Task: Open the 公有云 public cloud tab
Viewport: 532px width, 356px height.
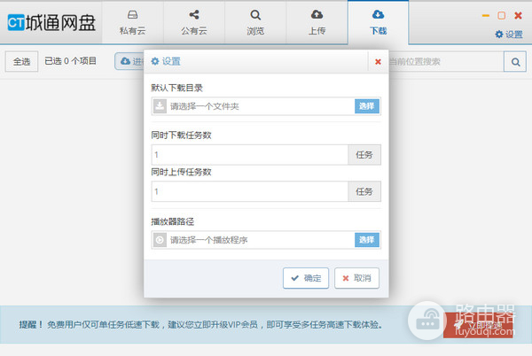Action: point(193,23)
